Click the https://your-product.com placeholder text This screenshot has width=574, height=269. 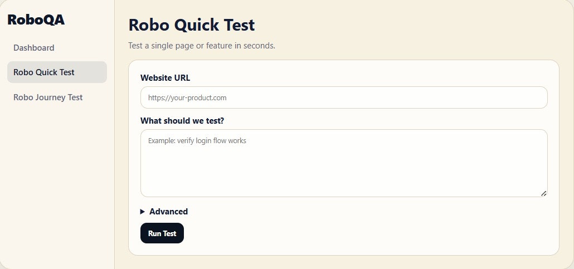[187, 98]
